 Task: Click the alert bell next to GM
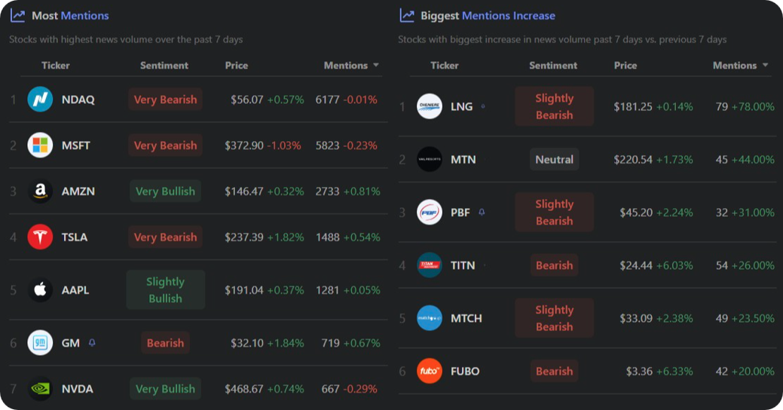point(92,343)
